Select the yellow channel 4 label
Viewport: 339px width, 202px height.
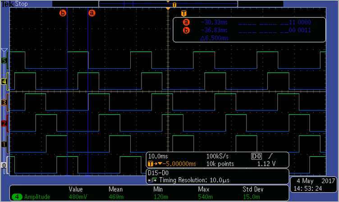click(x=5, y=82)
